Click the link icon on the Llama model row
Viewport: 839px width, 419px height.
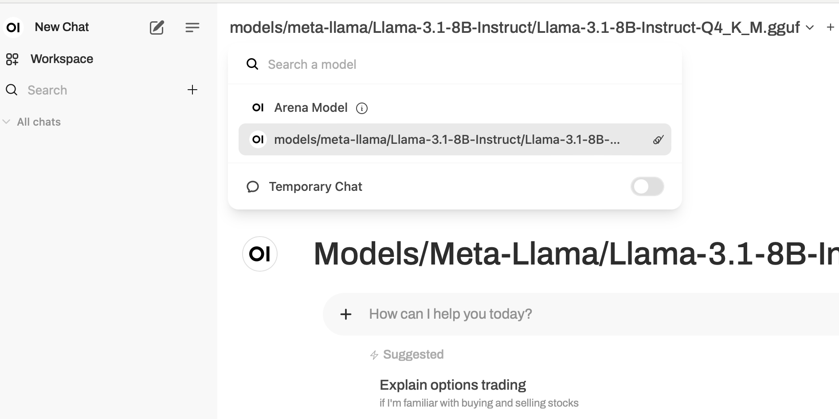[x=658, y=140]
